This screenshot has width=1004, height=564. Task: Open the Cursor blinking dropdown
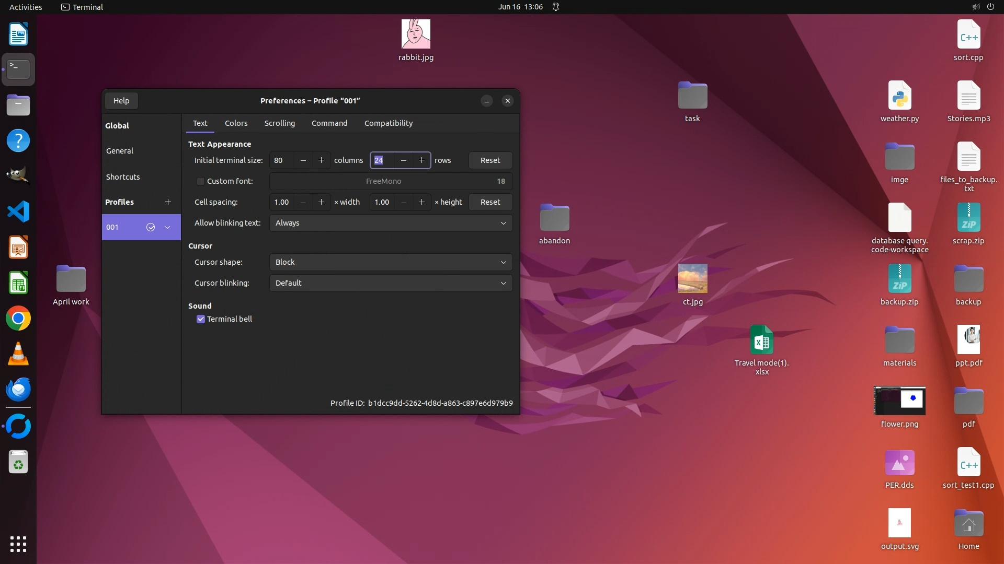coord(391,283)
